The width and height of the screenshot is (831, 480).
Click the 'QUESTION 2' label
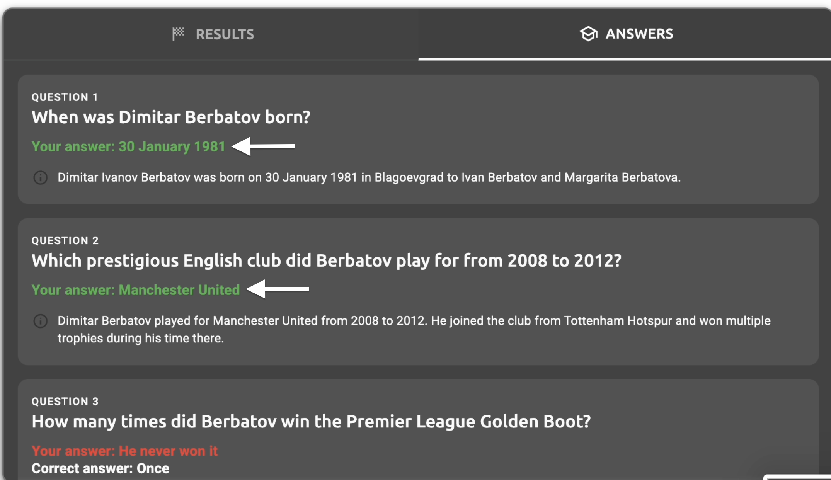(65, 241)
